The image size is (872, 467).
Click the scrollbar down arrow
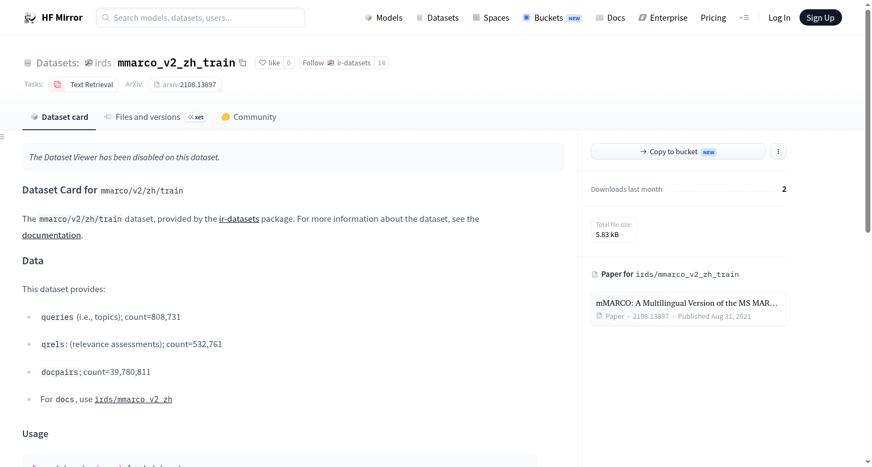pyautogui.click(x=868, y=462)
